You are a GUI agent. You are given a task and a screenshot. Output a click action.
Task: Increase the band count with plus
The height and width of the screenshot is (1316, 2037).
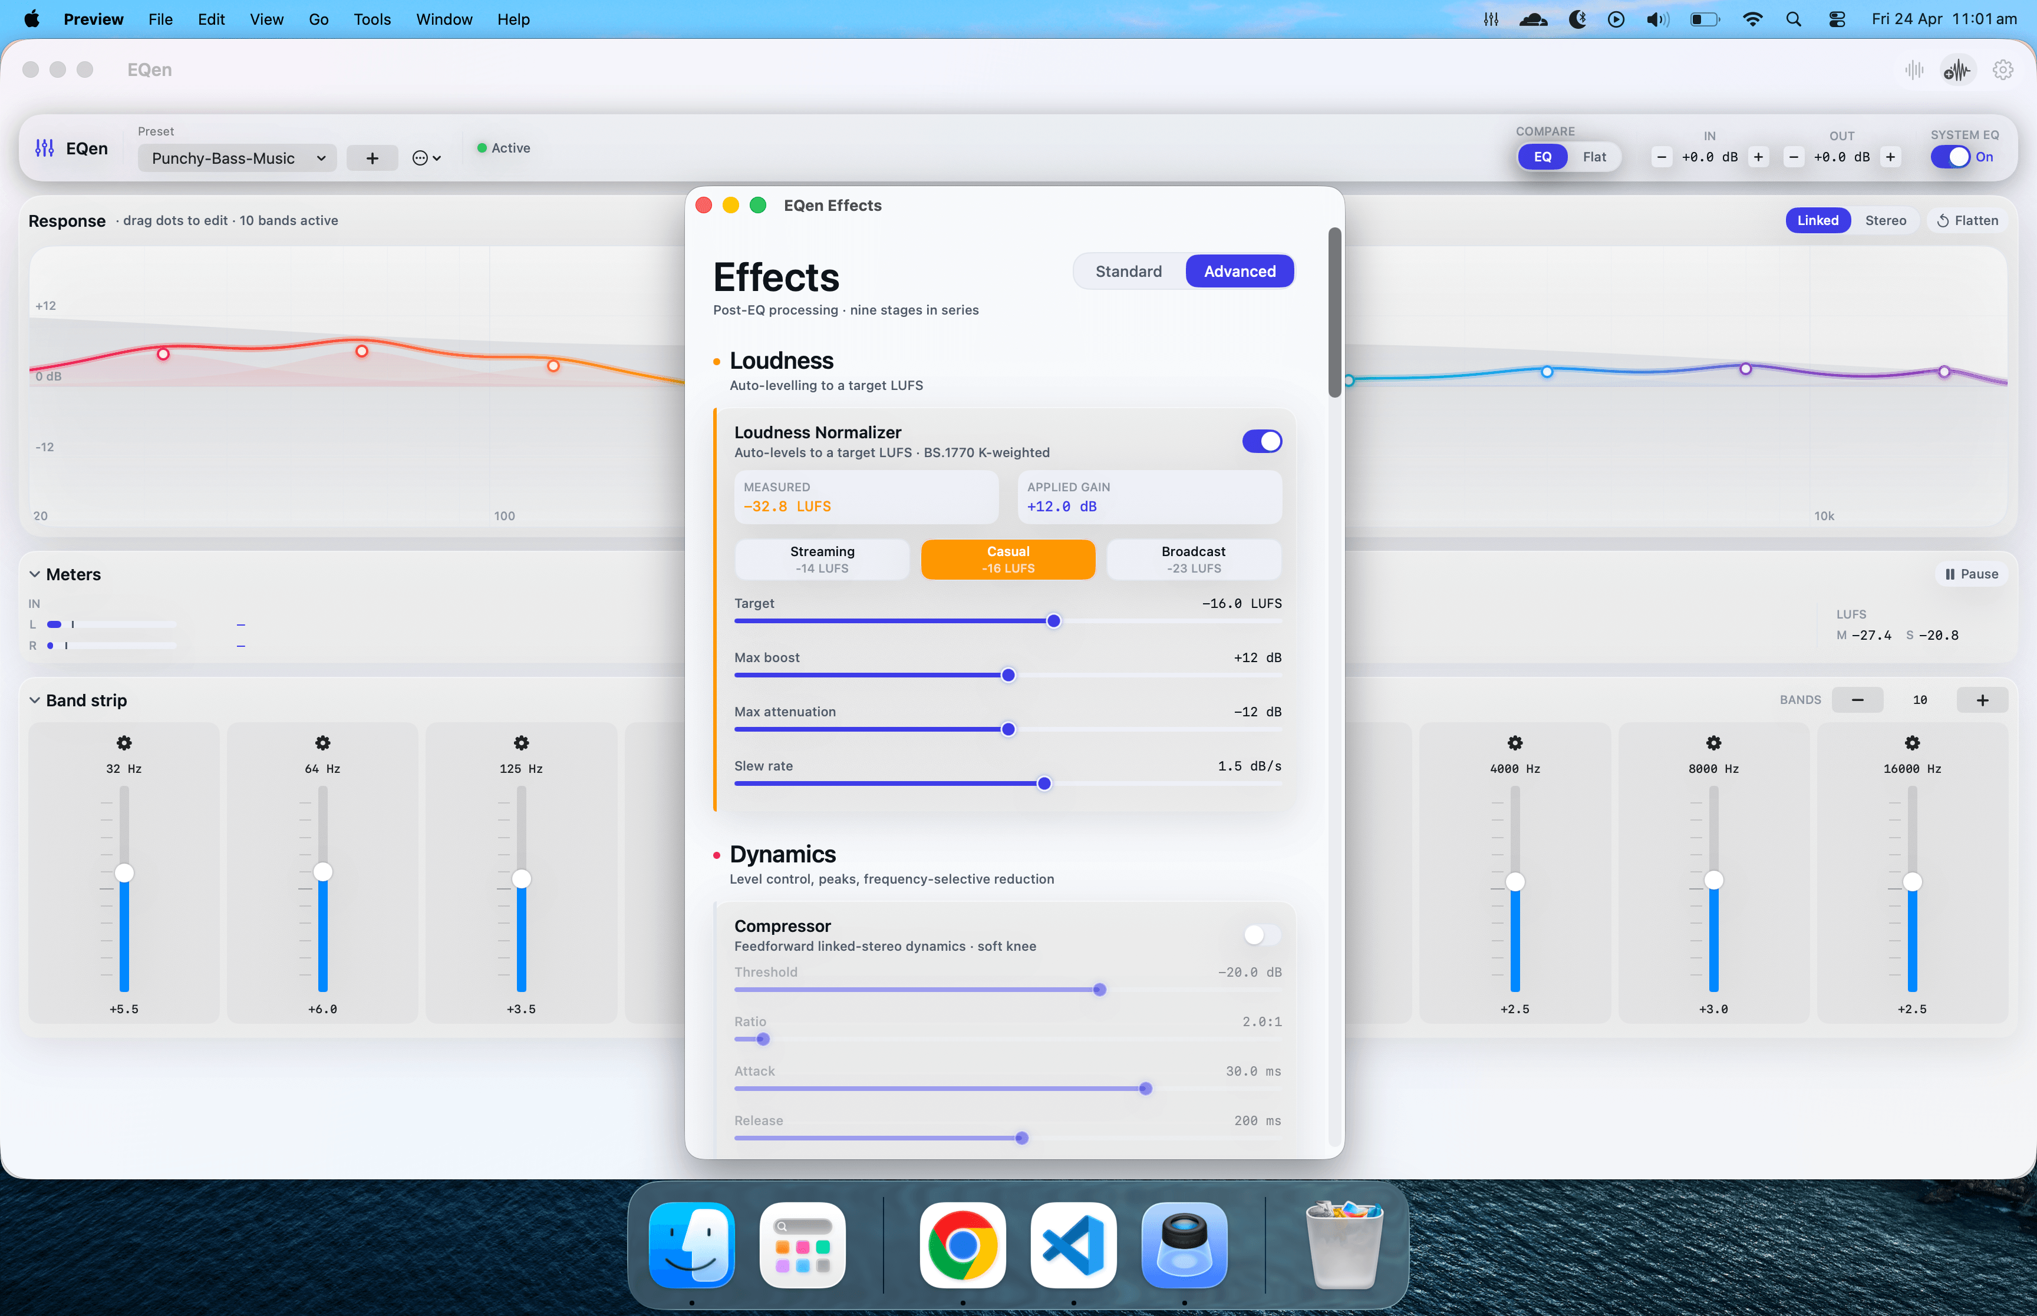coord(1982,700)
